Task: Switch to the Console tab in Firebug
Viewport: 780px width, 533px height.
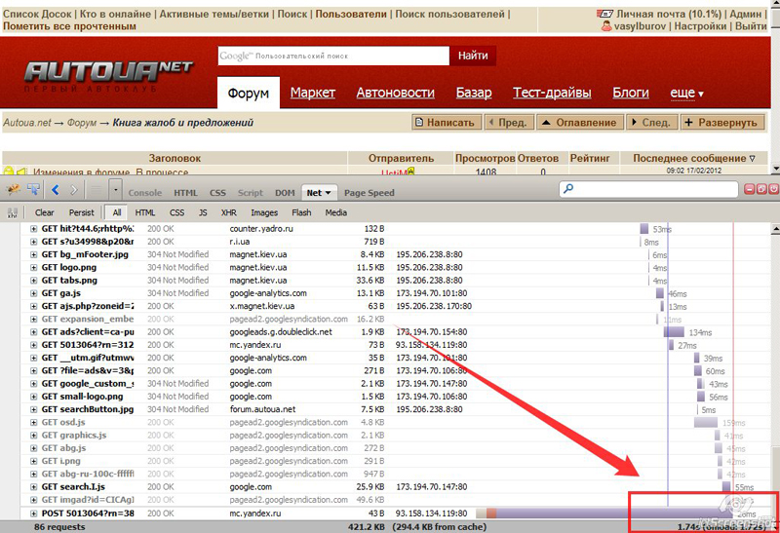Action: (145, 193)
